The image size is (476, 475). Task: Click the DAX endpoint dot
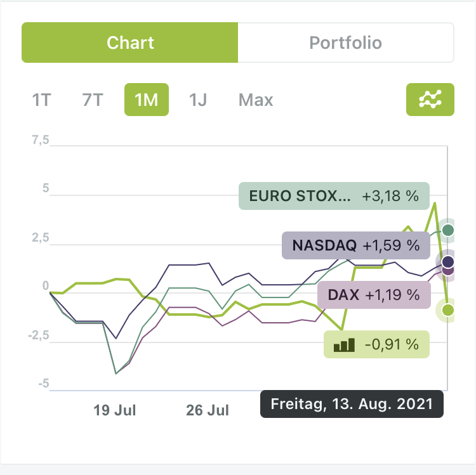tap(448, 271)
